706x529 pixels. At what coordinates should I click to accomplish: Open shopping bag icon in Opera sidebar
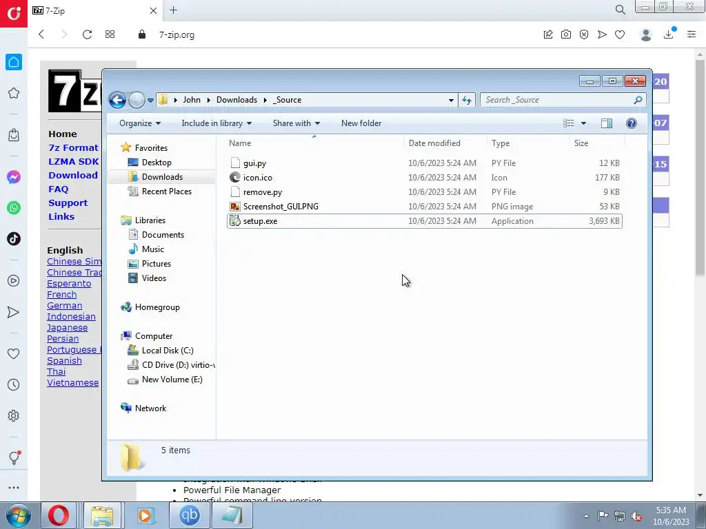(x=14, y=134)
